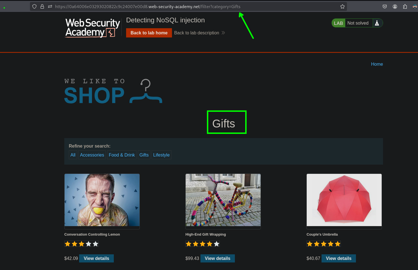Select the Lifestyle category filter

tap(161, 155)
